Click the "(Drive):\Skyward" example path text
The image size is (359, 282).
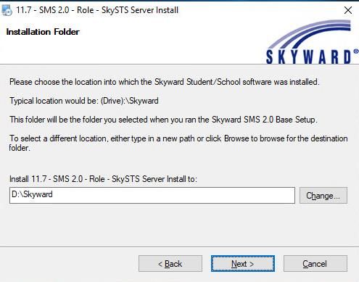coord(129,101)
